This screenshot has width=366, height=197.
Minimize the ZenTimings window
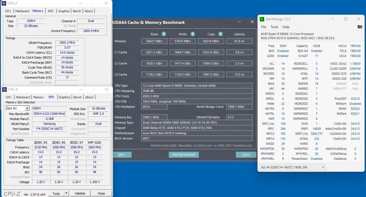point(333,19)
